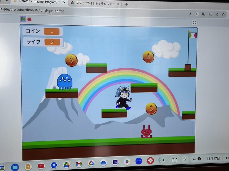Exit full screen stage mode
Screen dimensions: 229x171
click(194, 23)
